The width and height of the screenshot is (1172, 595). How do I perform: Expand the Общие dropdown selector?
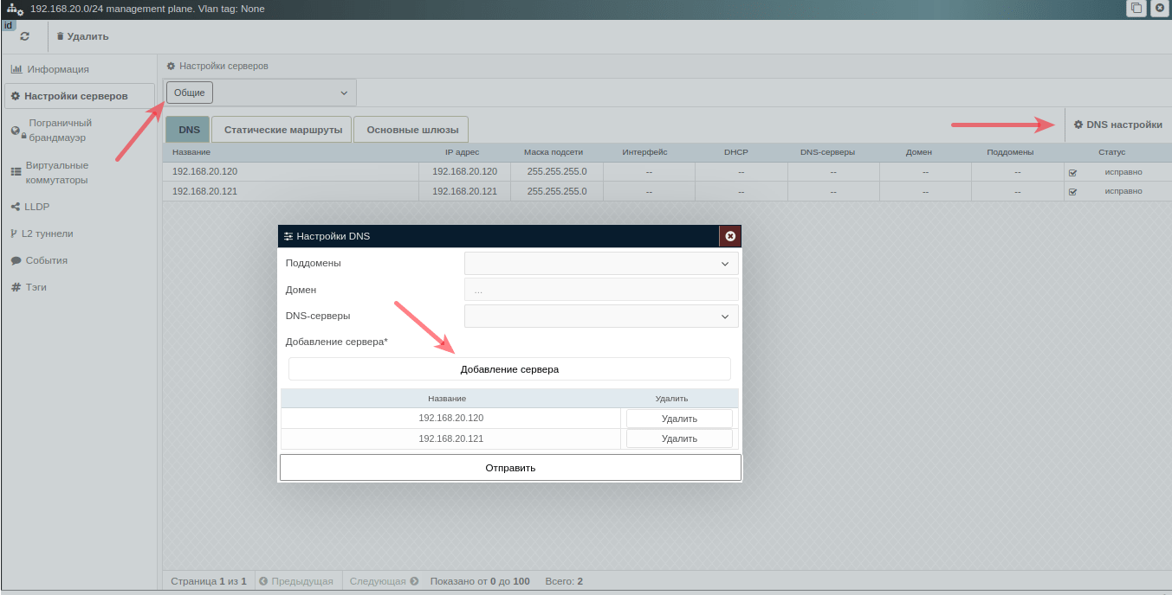[260, 93]
